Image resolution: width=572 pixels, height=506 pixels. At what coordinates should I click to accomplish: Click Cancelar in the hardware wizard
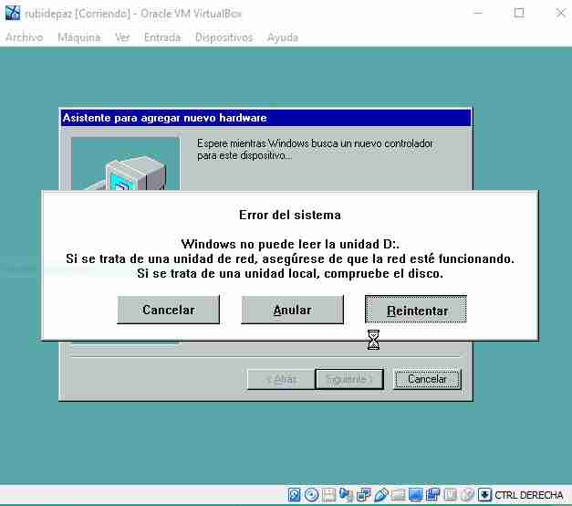(x=427, y=379)
